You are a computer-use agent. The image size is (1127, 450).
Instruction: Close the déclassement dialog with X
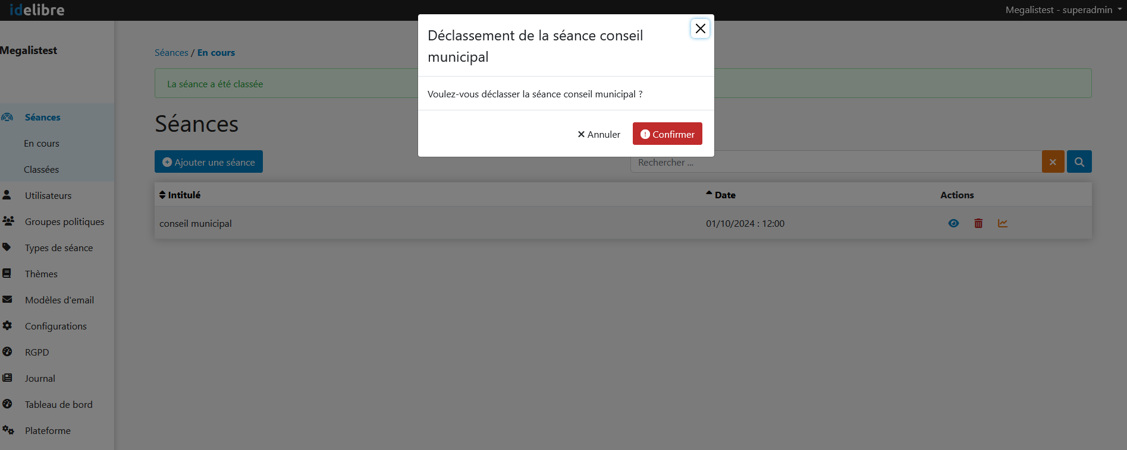click(700, 28)
